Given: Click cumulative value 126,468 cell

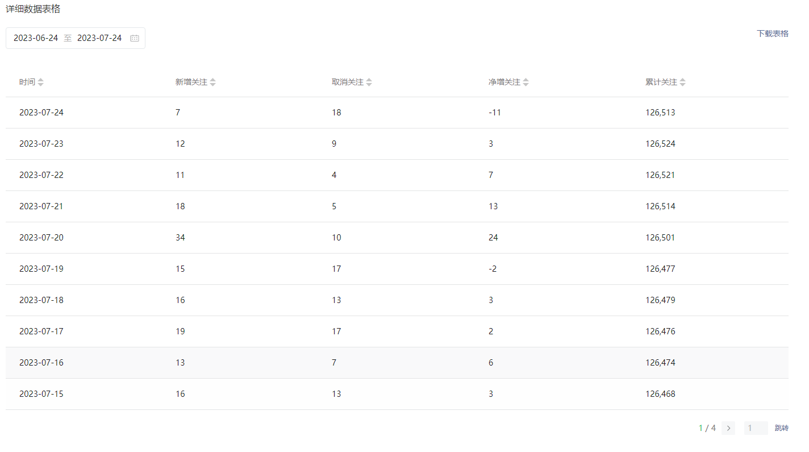Looking at the screenshot, I should click(660, 394).
